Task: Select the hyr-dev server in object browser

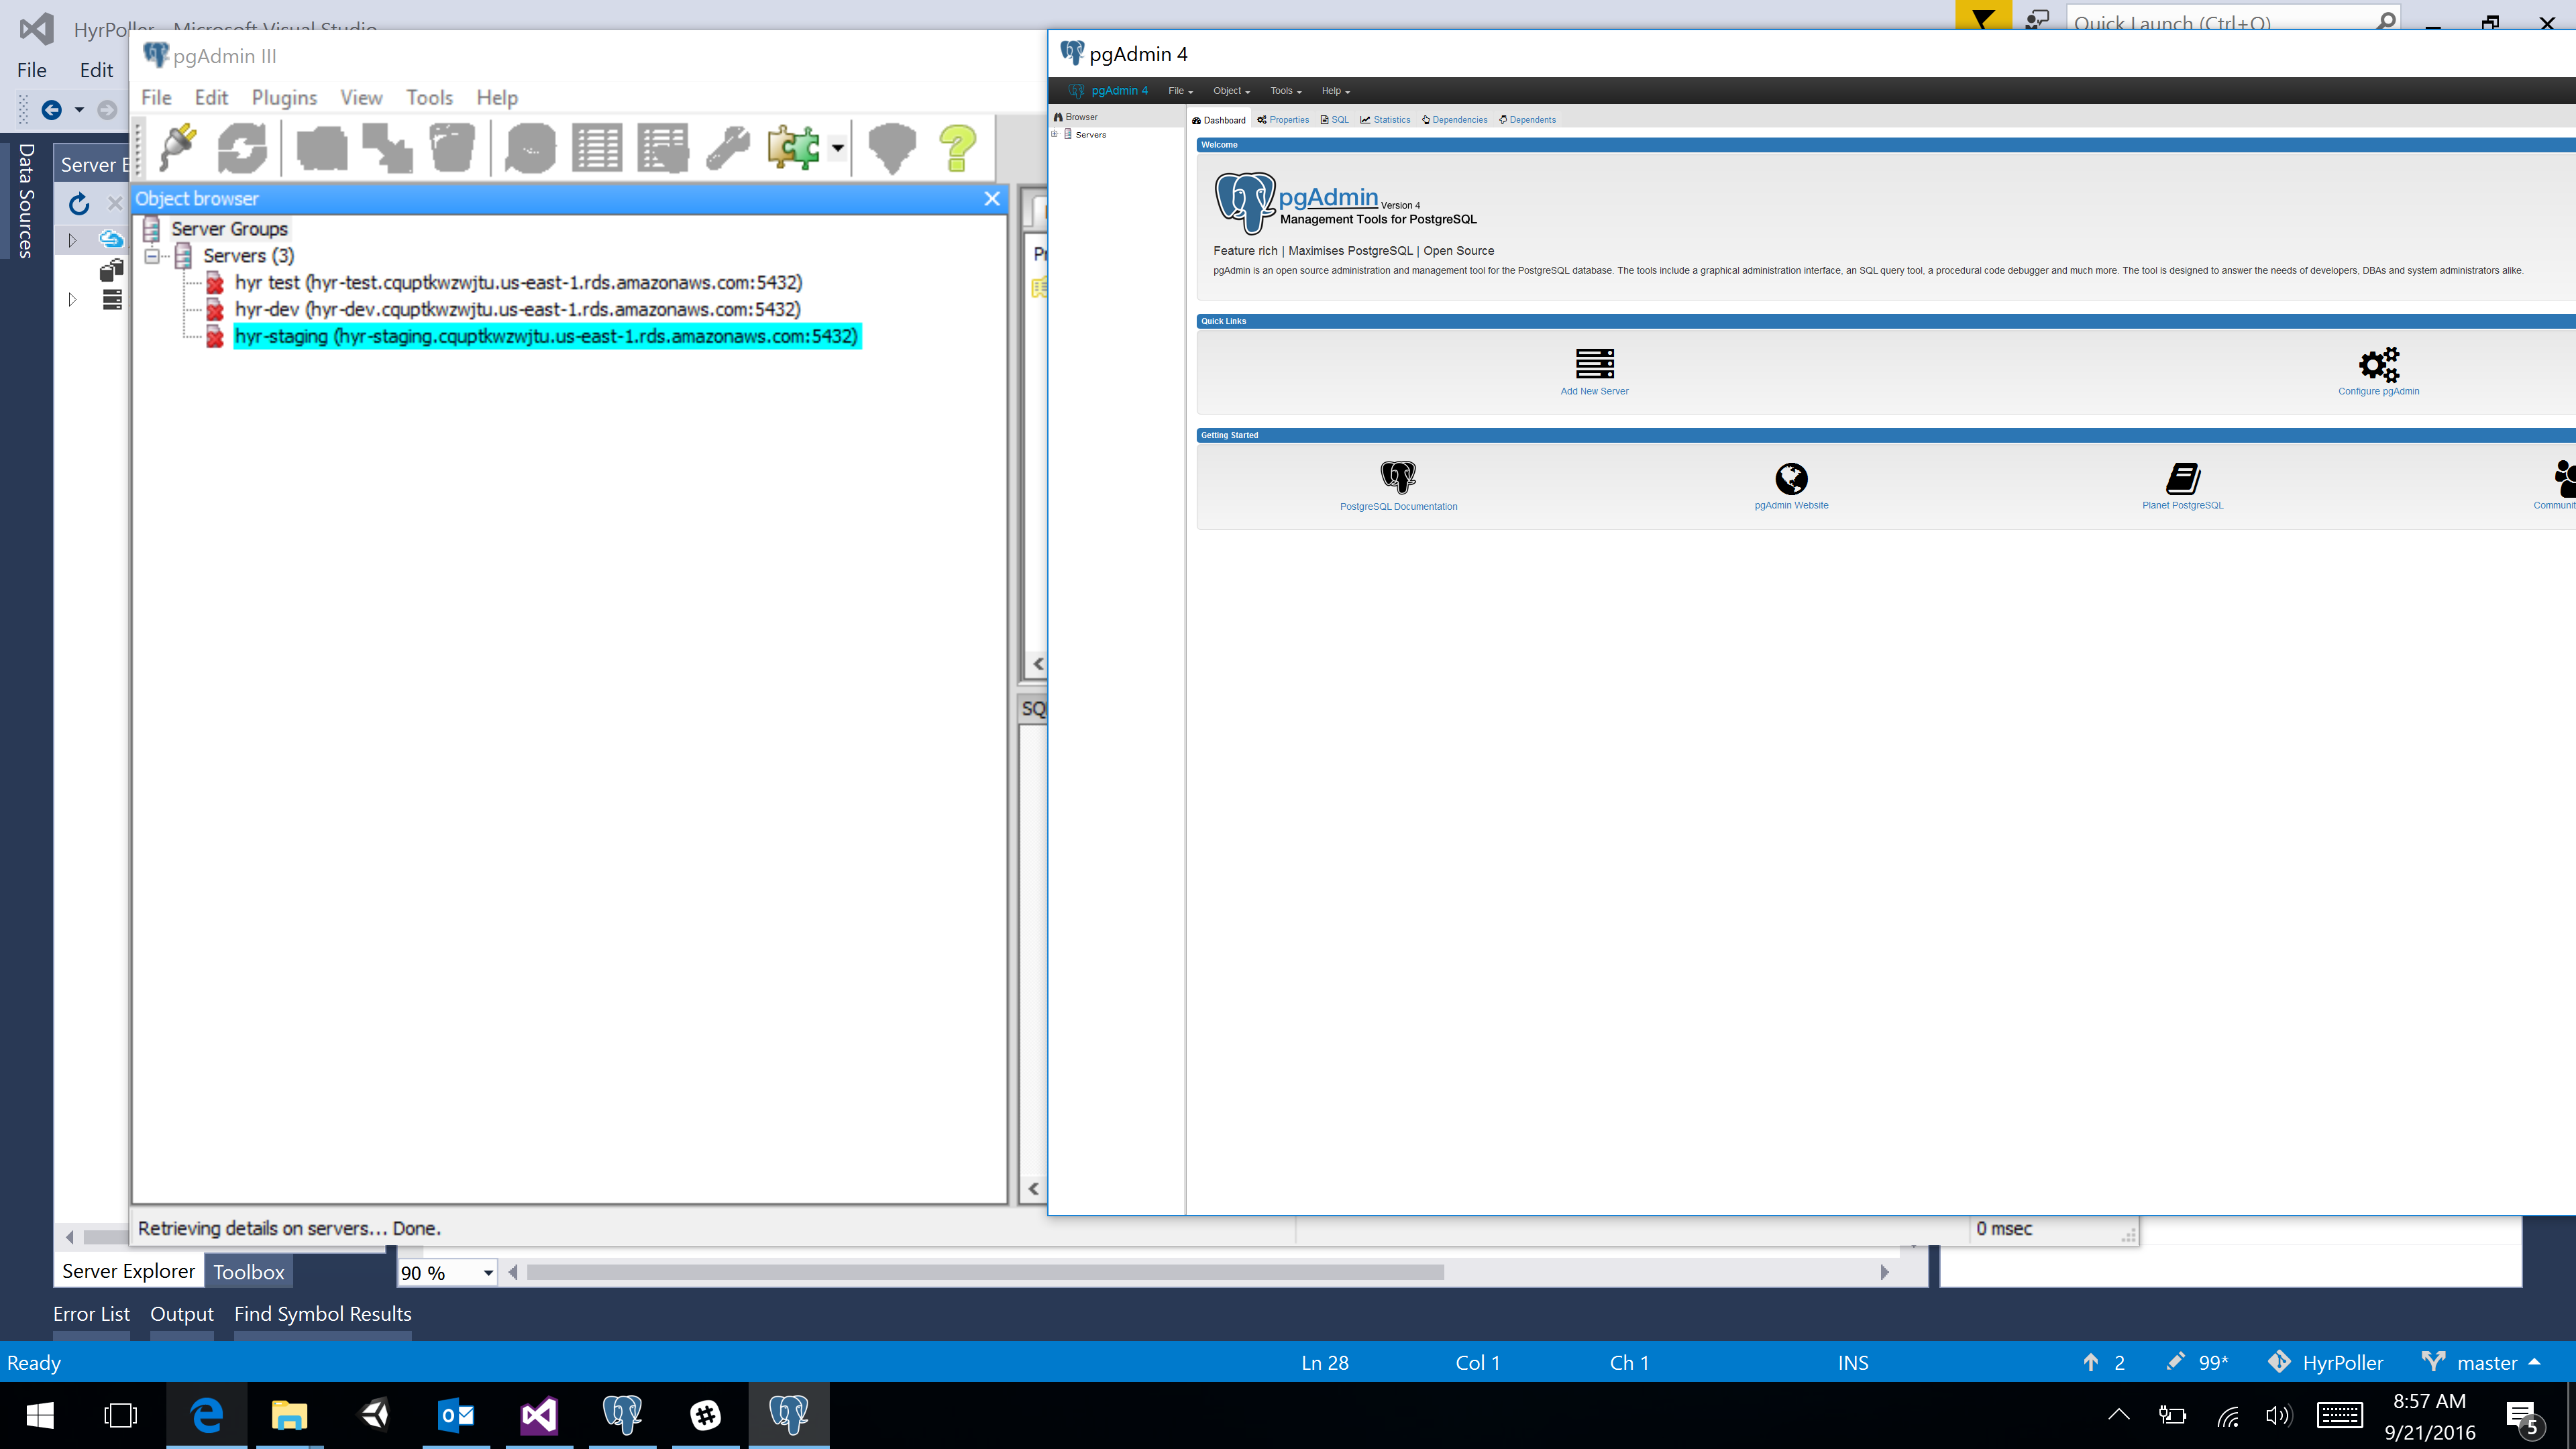Action: (x=517, y=309)
